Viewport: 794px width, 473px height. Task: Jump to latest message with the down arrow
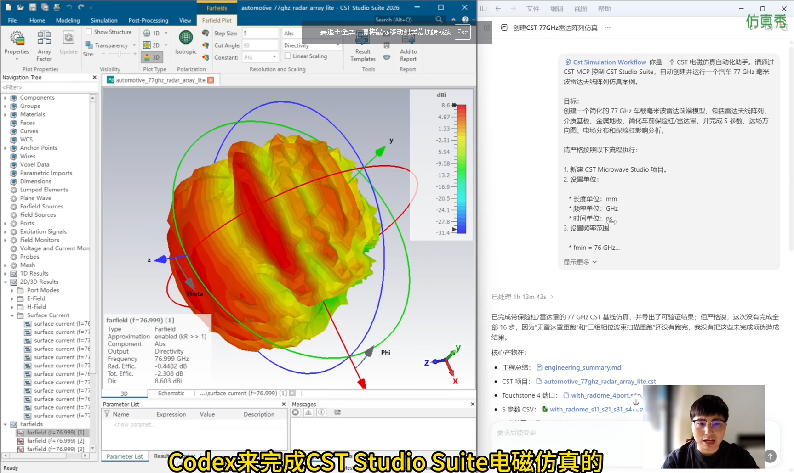[636, 403]
